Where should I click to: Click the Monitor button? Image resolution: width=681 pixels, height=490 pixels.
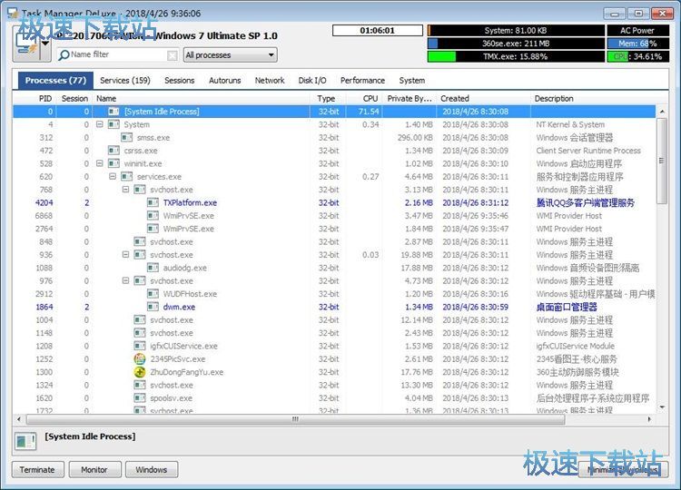click(94, 470)
